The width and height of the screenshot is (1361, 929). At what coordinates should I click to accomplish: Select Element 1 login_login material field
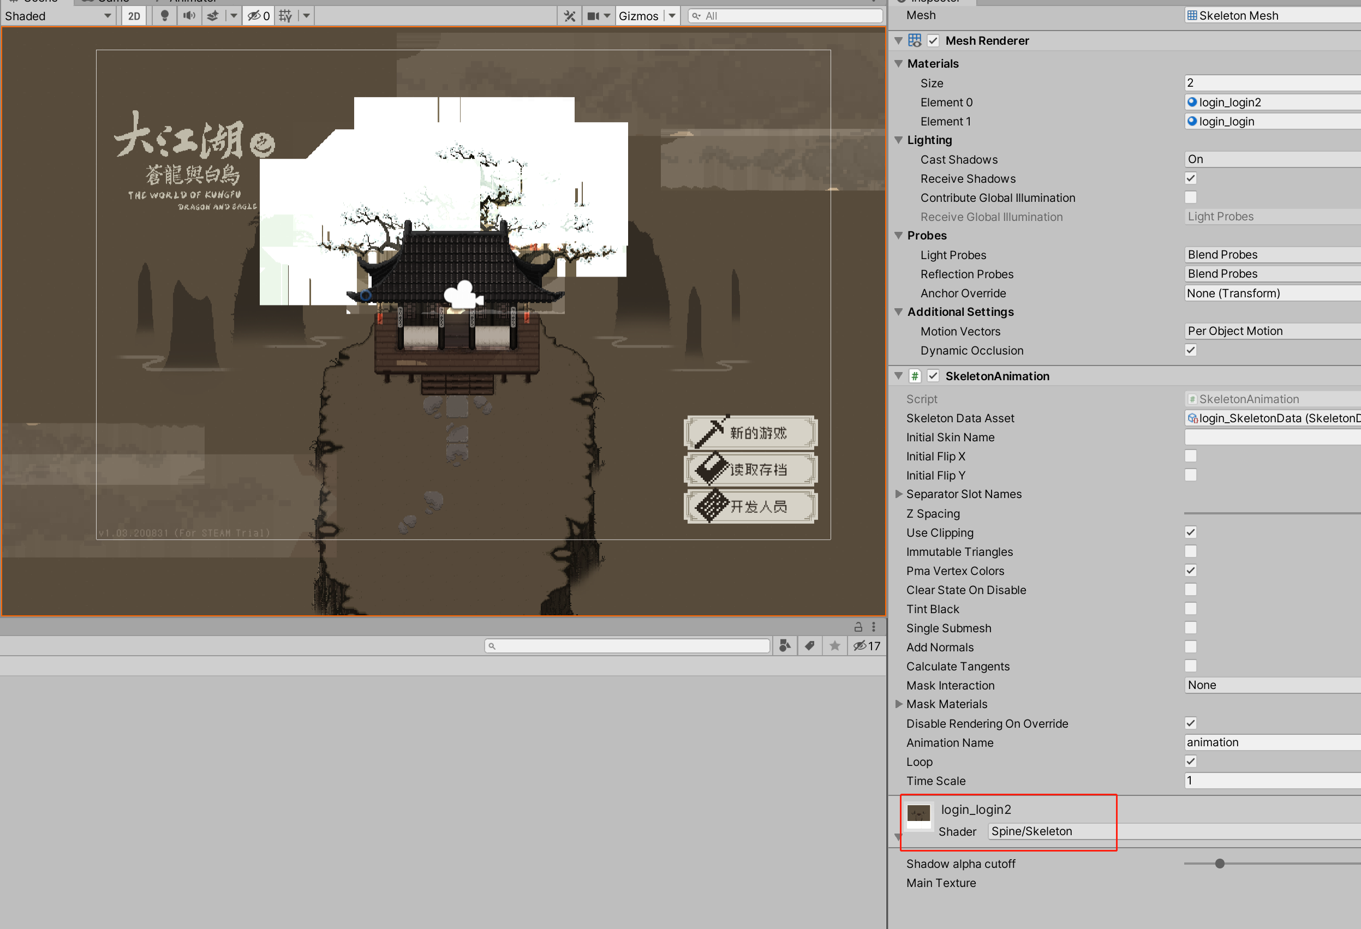1272,121
